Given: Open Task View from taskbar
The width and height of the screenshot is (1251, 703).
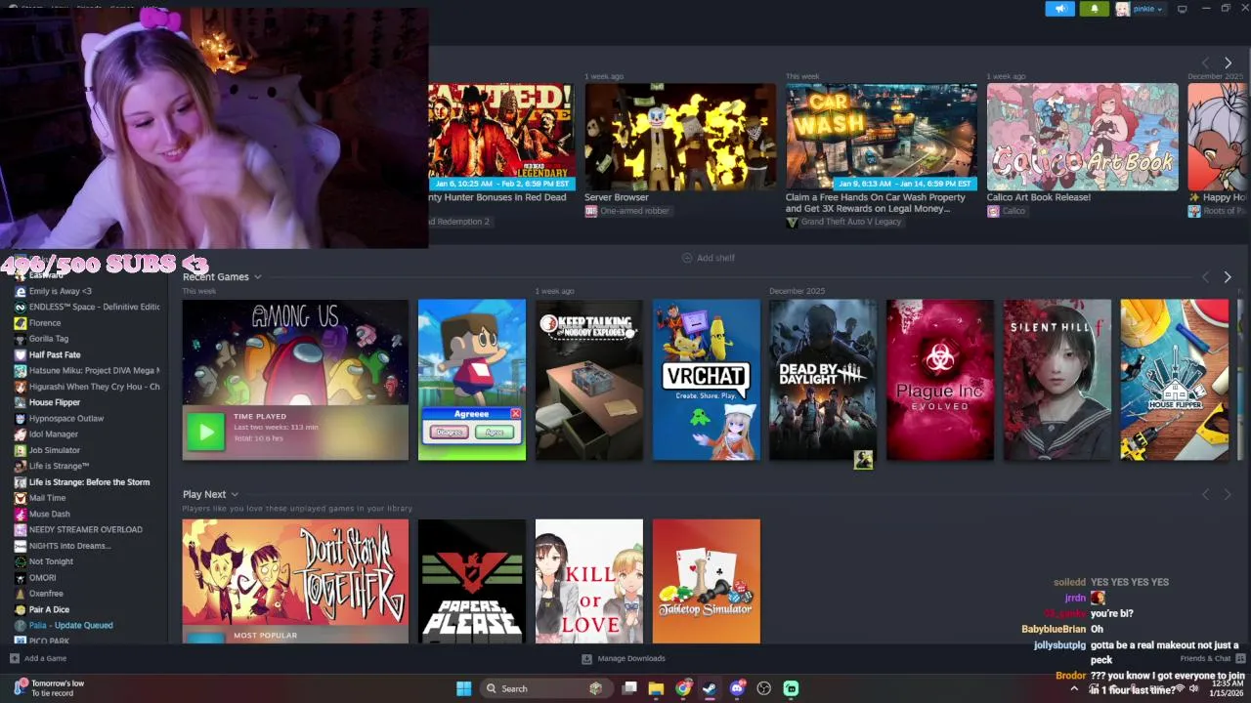Looking at the screenshot, I should tap(629, 688).
